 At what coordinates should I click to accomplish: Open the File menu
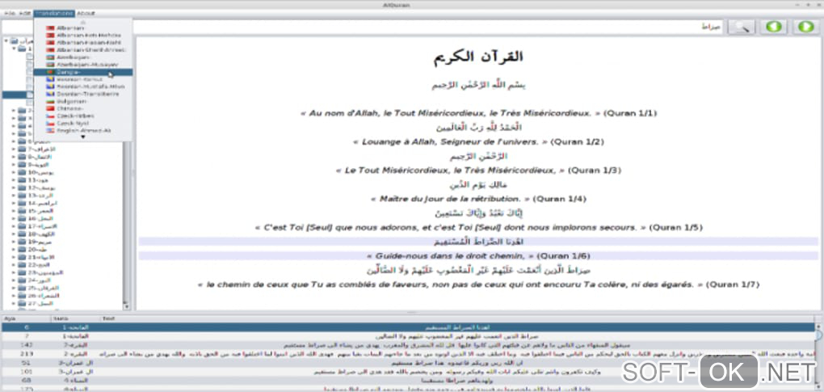[10, 13]
